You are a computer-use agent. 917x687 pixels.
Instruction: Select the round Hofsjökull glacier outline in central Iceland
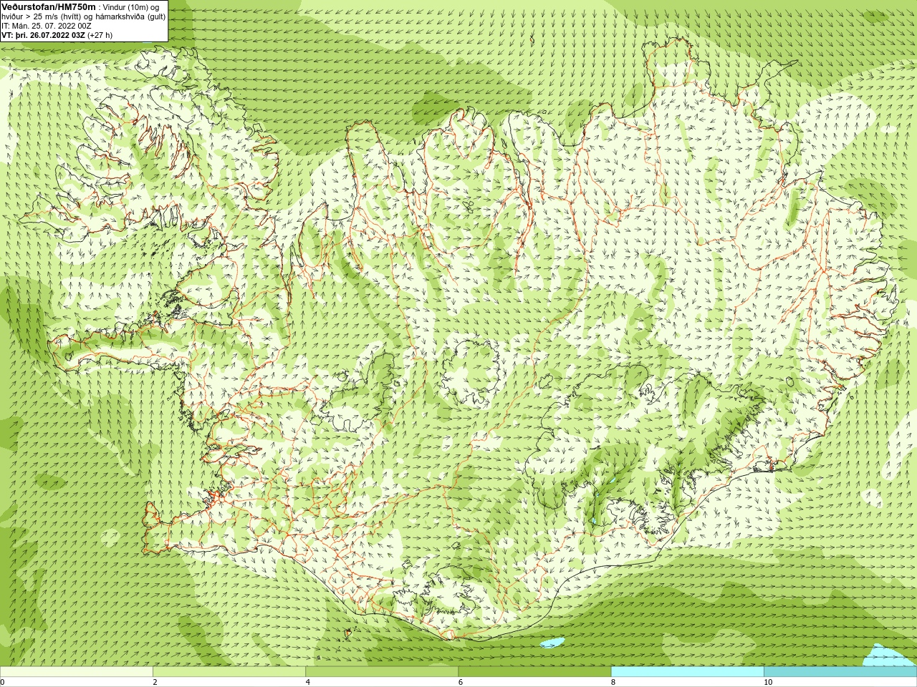pos(471,372)
